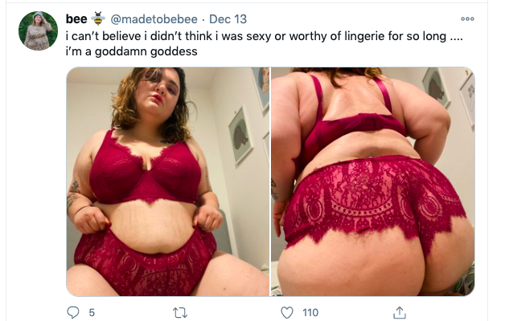Click the reply count 5
The width and height of the screenshot is (509, 321).
pyautogui.click(x=92, y=313)
